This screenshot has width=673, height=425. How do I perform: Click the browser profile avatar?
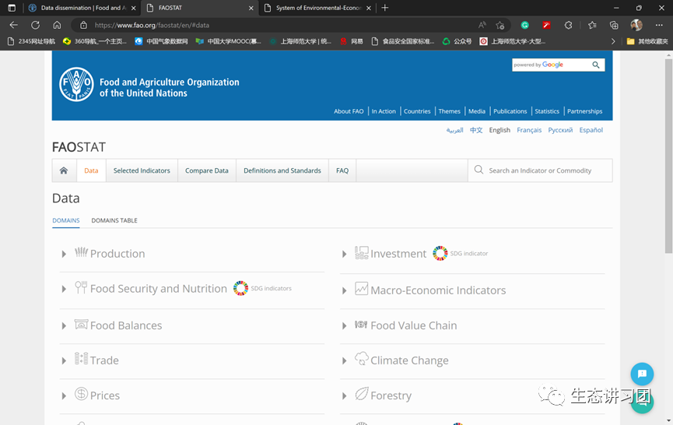[636, 26]
